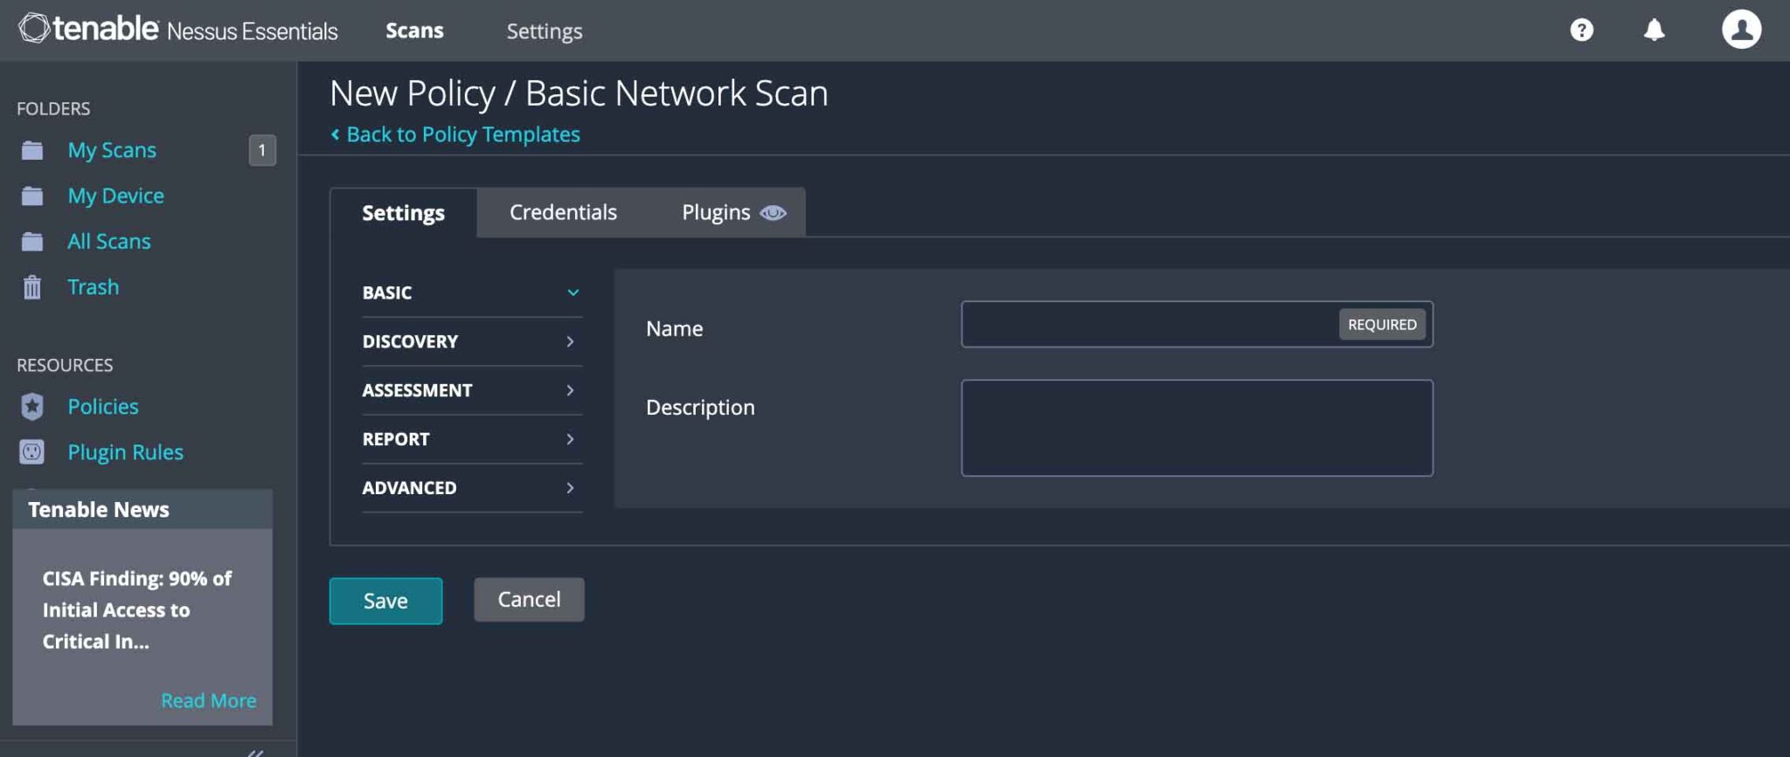This screenshot has width=1790, height=757.
Task: Open the Policies resource link
Action: (103, 406)
